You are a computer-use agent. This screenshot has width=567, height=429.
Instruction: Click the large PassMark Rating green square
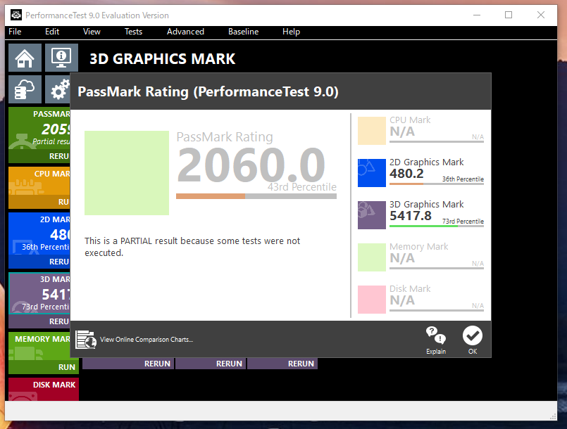[x=127, y=173]
